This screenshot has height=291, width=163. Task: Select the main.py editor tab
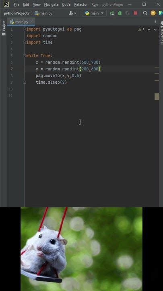(21, 22)
